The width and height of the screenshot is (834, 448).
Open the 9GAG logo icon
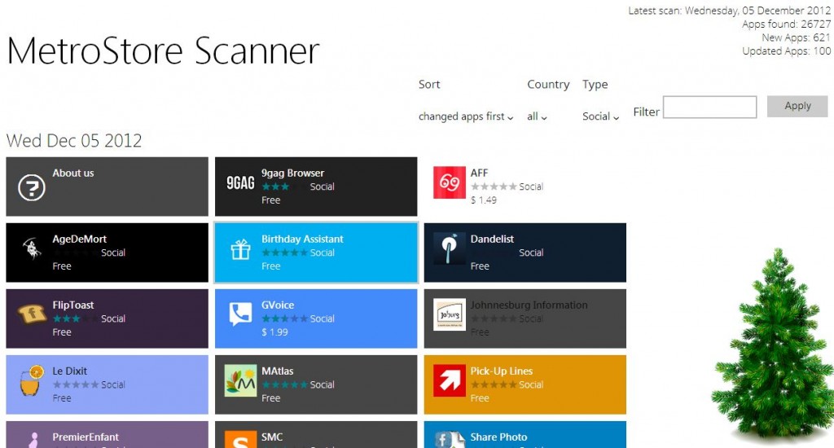pos(240,183)
